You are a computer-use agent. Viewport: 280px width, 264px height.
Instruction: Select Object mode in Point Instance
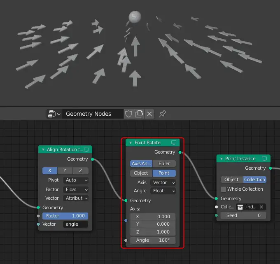[x=231, y=180]
